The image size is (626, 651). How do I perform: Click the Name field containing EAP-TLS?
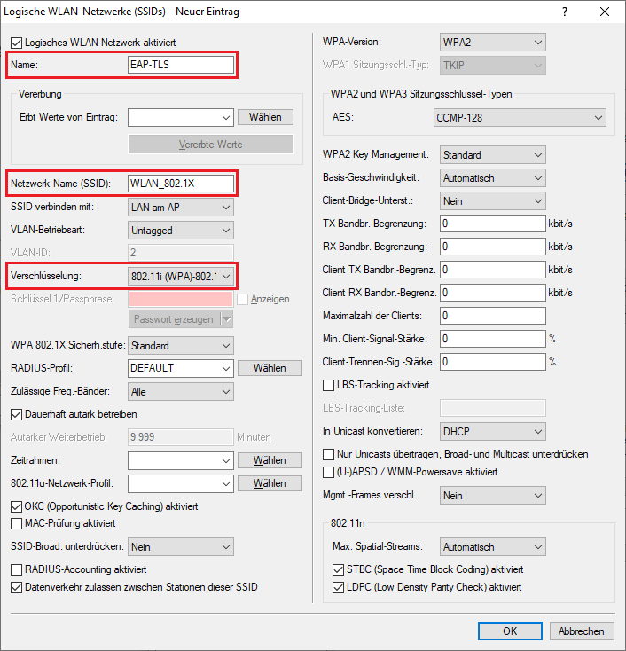click(181, 65)
